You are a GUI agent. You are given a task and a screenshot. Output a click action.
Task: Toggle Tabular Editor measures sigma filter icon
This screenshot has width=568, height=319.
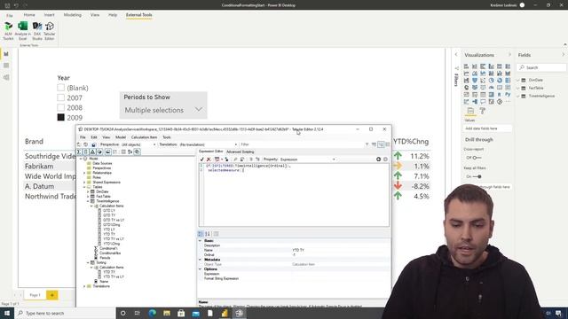[x=79, y=152]
